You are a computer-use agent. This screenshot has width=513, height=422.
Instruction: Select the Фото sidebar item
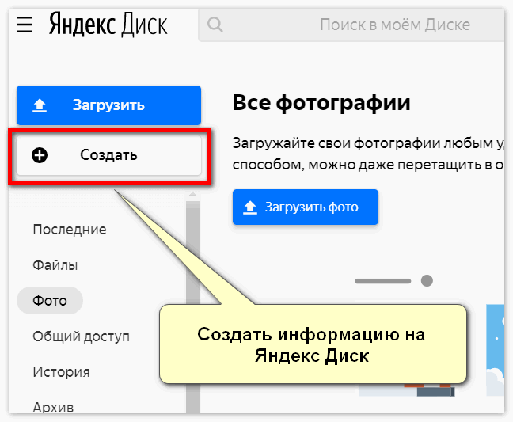point(50,301)
